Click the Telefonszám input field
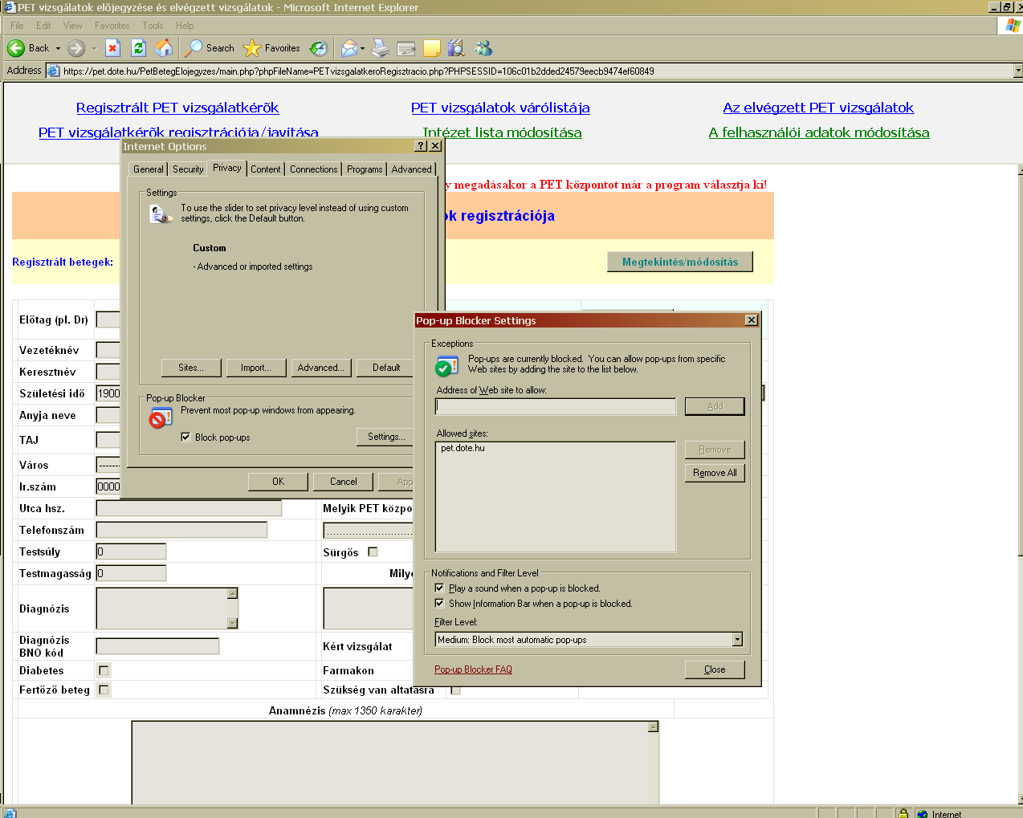The height and width of the screenshot is (818, 1023). pos(181,530)
